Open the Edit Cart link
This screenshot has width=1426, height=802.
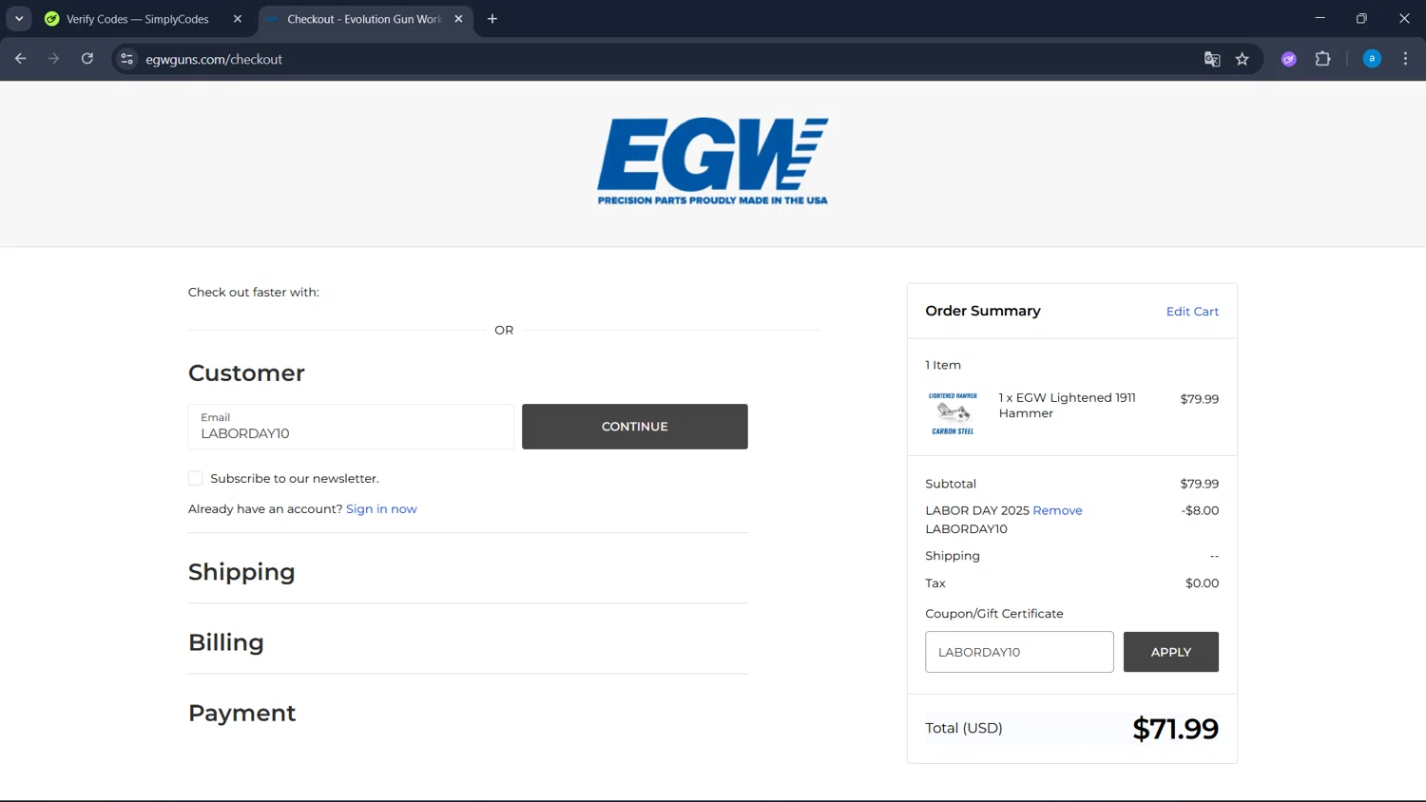click(1192, 312)
